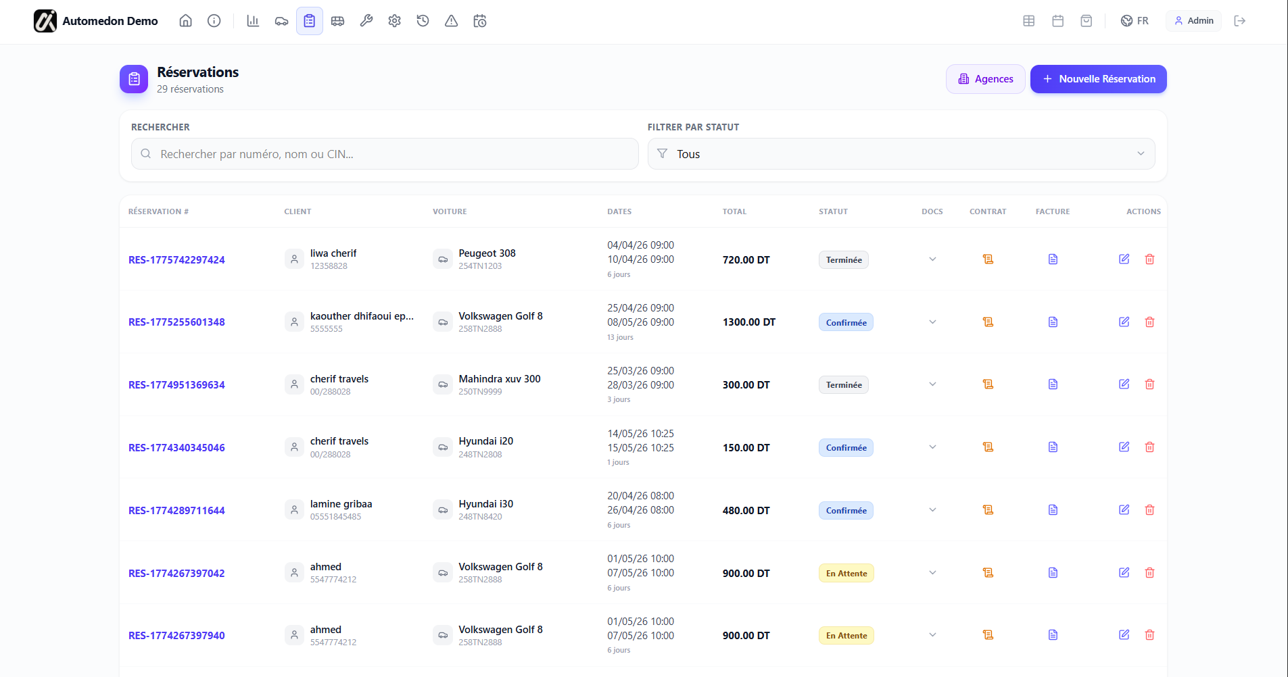Open the analytics bar chart icon
The image size is (1288, 677).
(x=252, y=20)
